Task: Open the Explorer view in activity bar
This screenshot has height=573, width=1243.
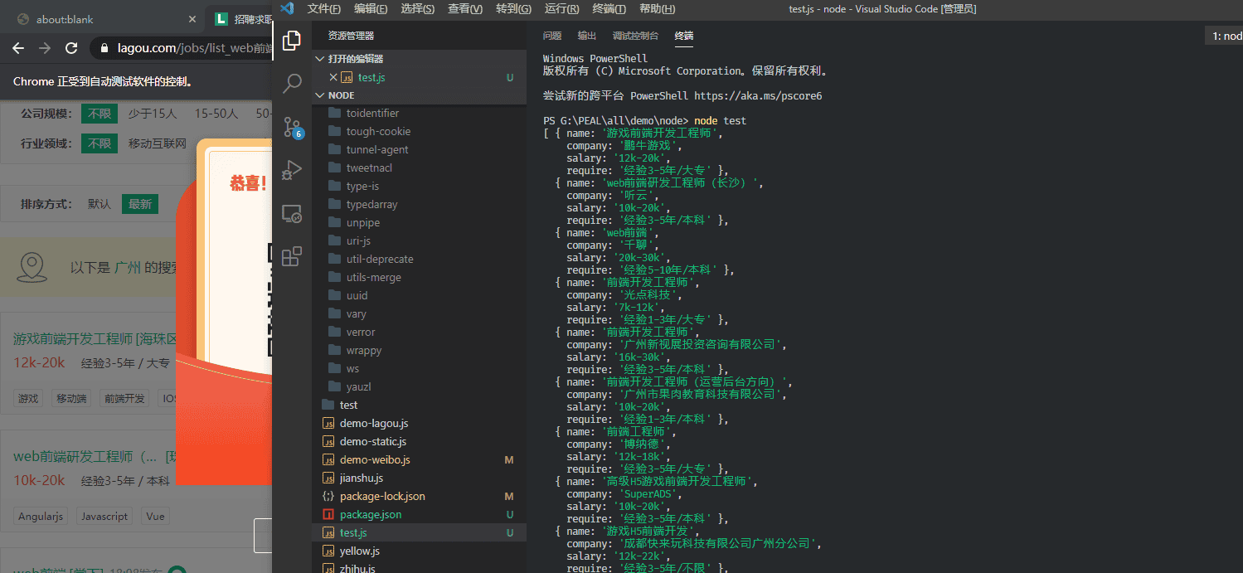Action: (292, 40)
